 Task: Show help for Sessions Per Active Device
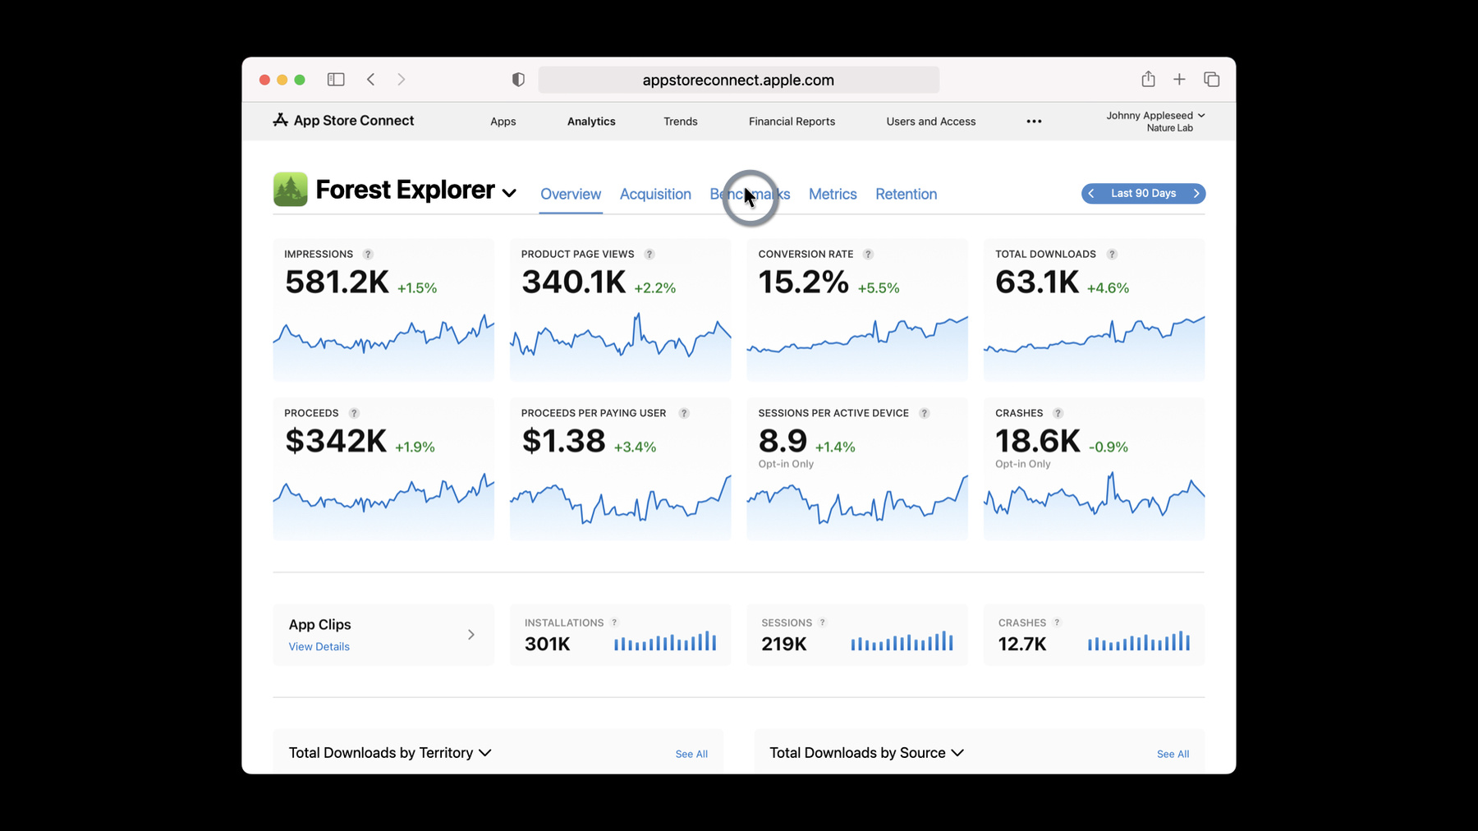(924, 413)
